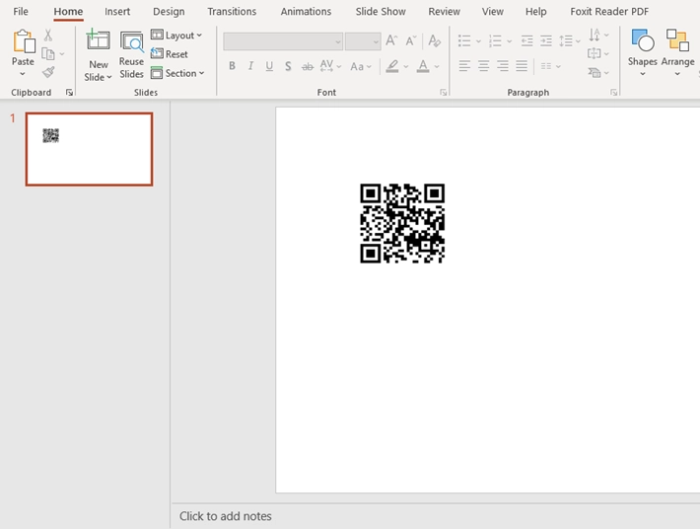The height and width of the screenshot is (529, 700).
Task: Align text left
Action: (464, 66)
